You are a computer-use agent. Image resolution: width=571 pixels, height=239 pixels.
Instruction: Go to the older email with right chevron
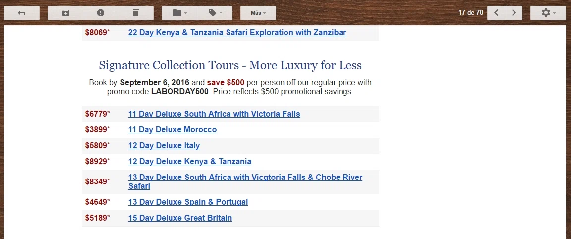pyautogui.click(x=514, y=13)
